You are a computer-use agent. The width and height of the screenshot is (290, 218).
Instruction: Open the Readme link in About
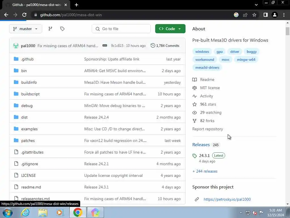tap(203, 79)
